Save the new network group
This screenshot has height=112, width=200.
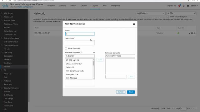pos(131,92)
